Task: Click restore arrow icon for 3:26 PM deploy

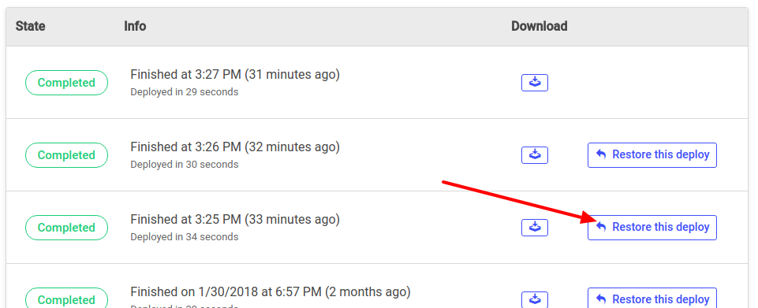Action: tap(601, 154)
